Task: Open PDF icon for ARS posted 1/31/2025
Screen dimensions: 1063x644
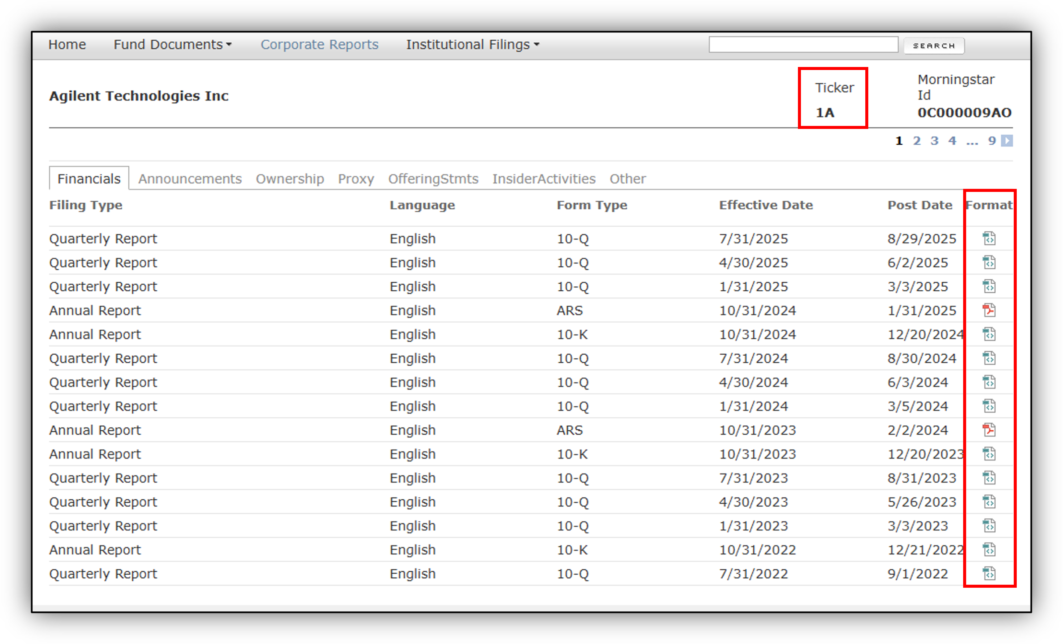Action: [989, 310]
